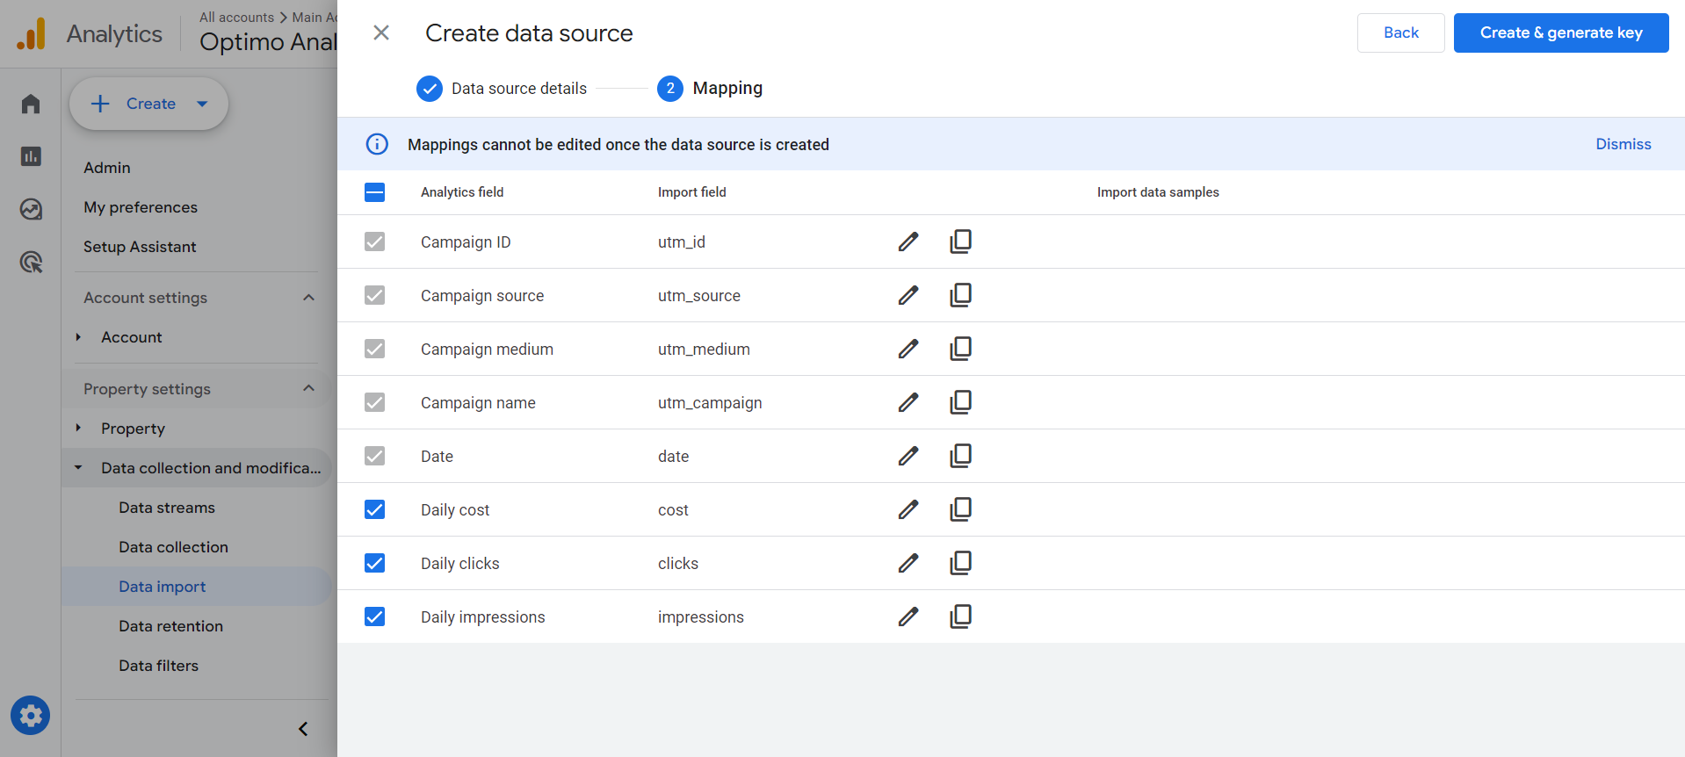The image size is (1685, 757).
Task: Click Create & generate key button
Action: [1561, 32]
